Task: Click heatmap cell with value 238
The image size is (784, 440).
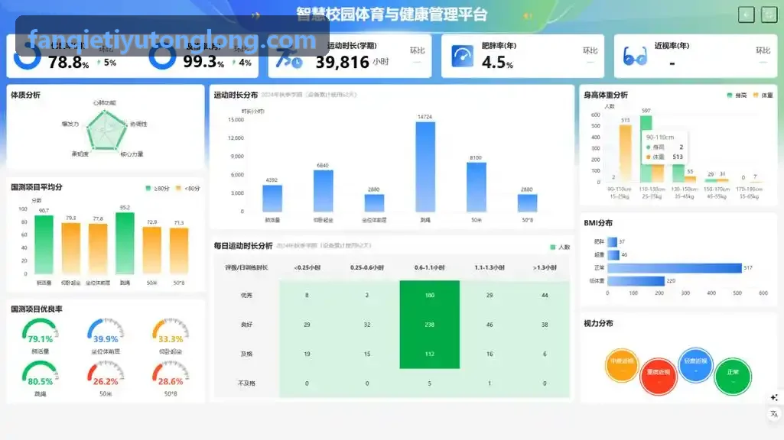Action: [430, 325]
